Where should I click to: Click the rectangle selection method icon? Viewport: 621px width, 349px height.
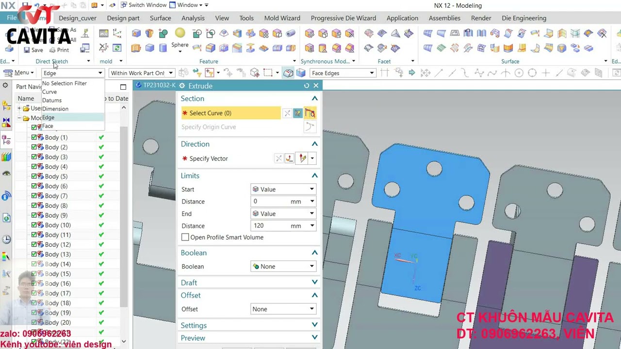tap(268, 73)
